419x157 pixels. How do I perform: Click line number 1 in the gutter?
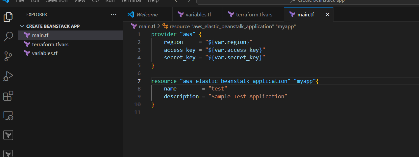(x=139, y=34)
